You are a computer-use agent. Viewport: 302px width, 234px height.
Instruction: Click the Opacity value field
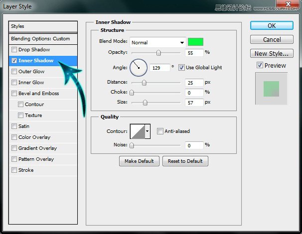(x=194, y=53)
